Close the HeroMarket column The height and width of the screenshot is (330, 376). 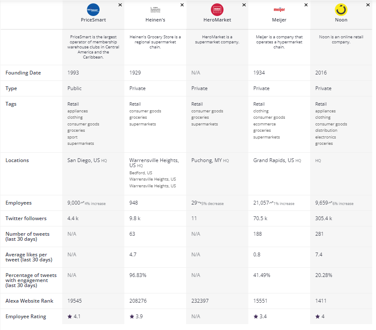pyautogui.click(x=244, y=5)
